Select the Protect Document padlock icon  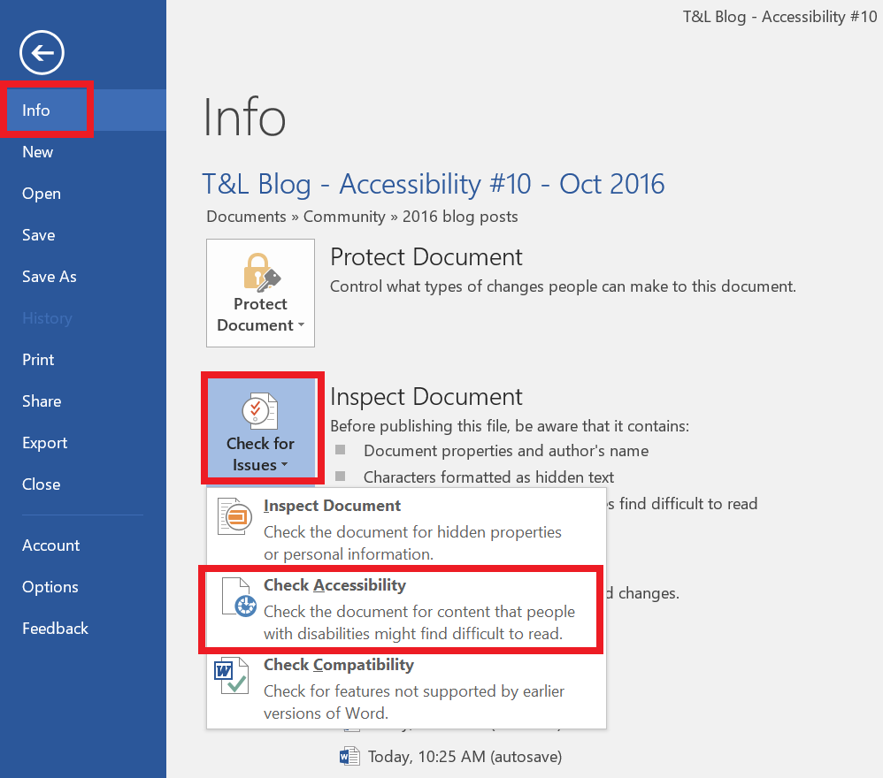point(260,276)
